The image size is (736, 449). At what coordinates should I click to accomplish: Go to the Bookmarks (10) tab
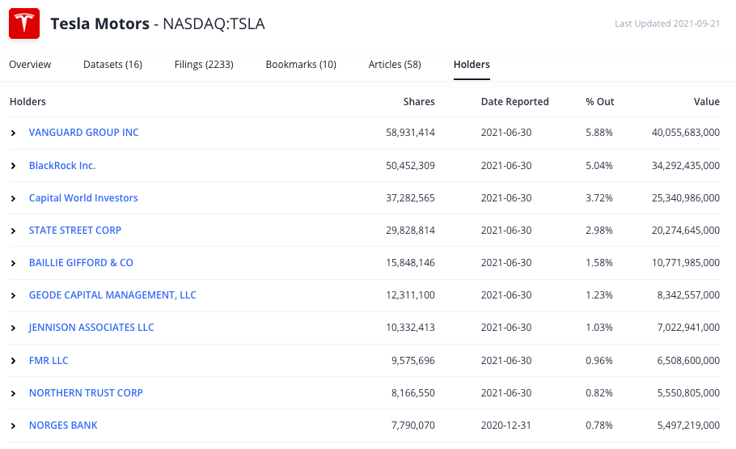coord(301,65)
